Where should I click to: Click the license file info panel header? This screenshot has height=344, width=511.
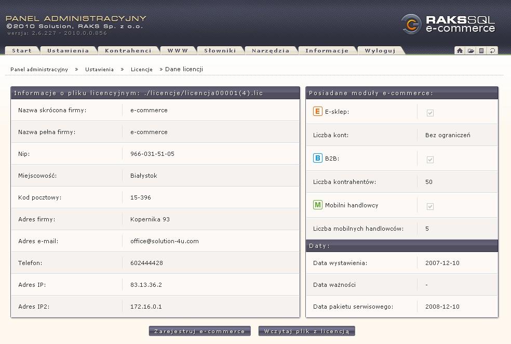click(x=155, y=93)
